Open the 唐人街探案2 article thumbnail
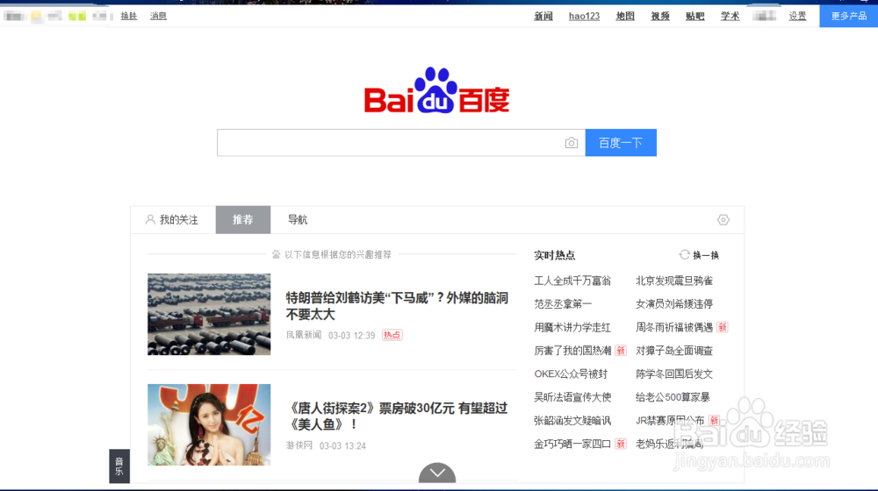The height and width of the screenshot is (491, 878). (209, 424)
